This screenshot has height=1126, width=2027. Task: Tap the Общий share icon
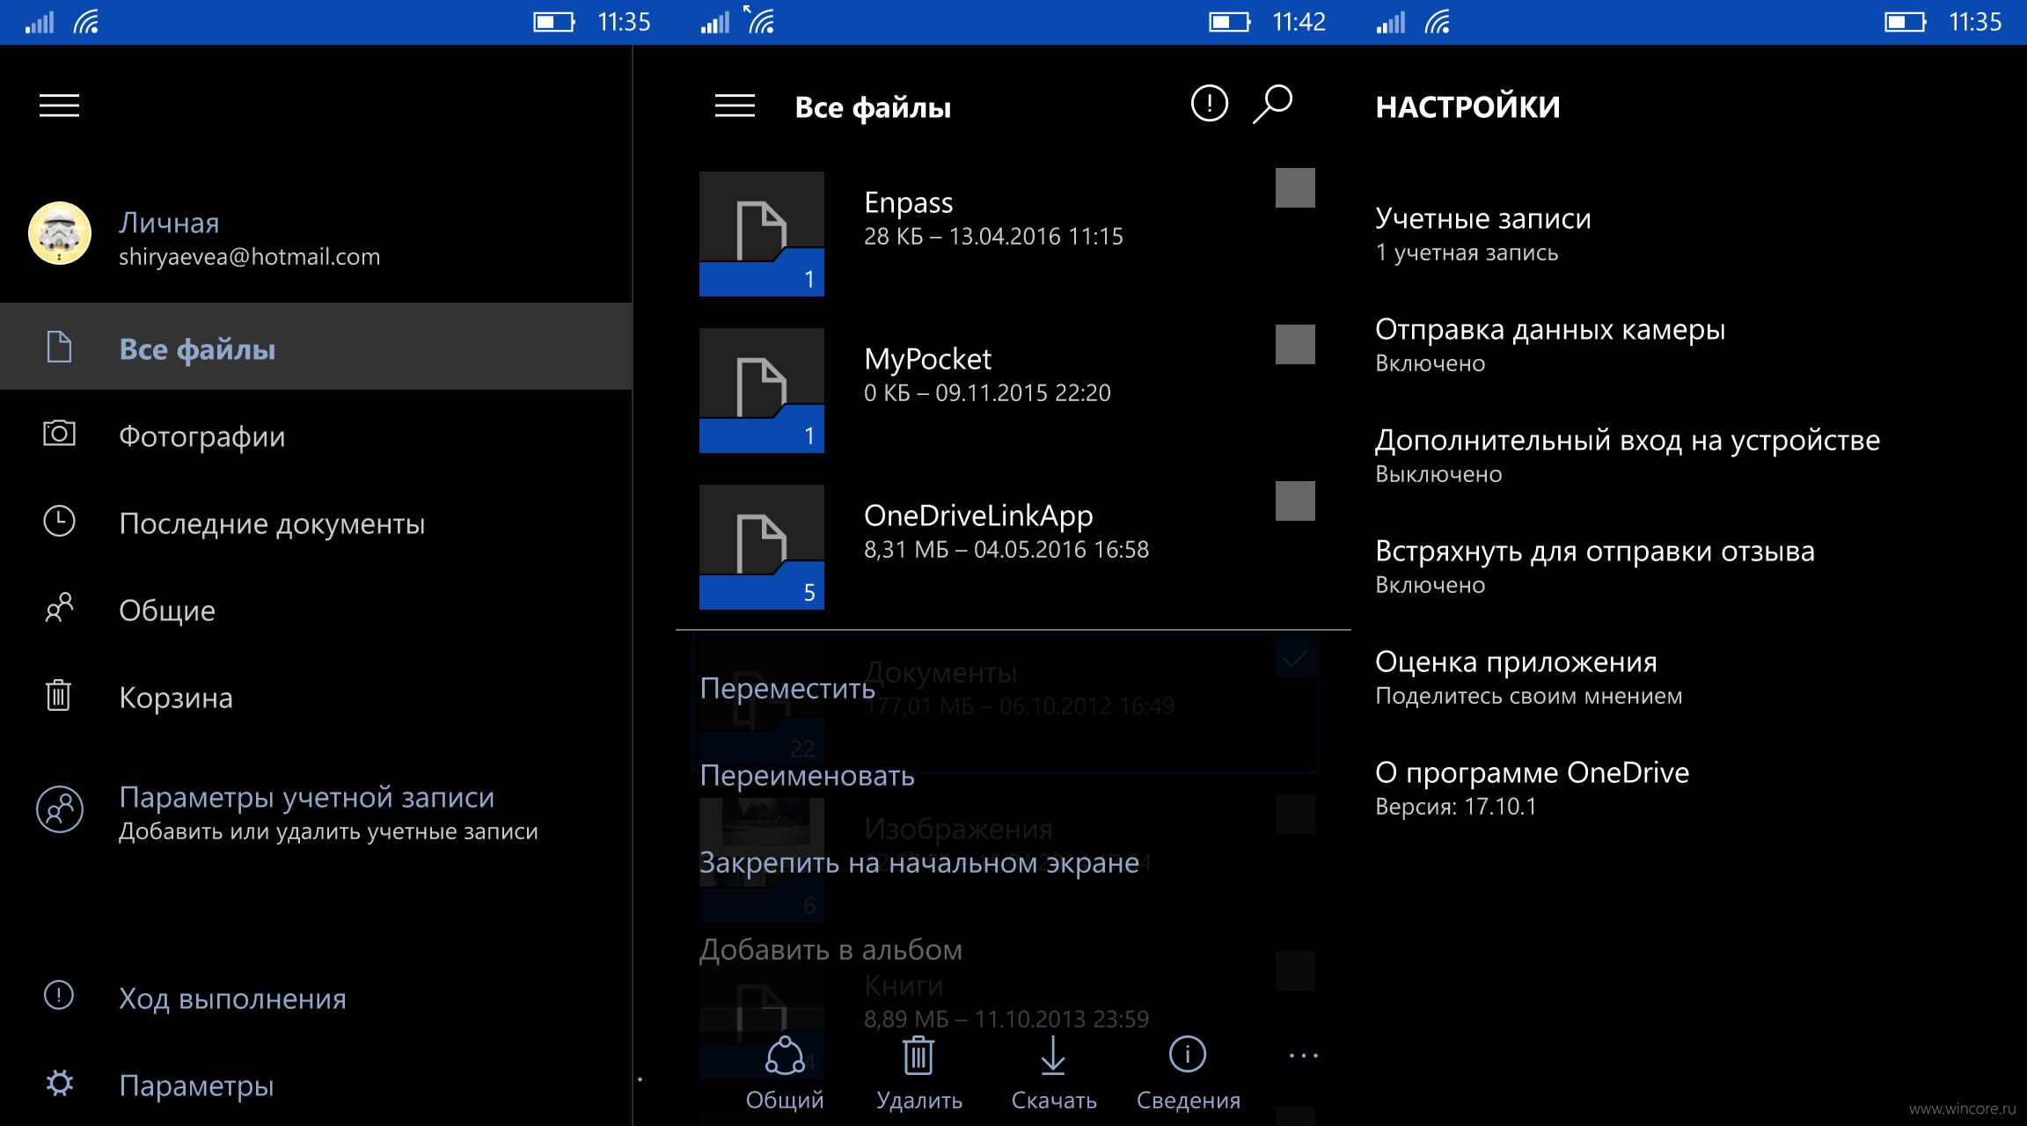click(x=785, y=1055)
